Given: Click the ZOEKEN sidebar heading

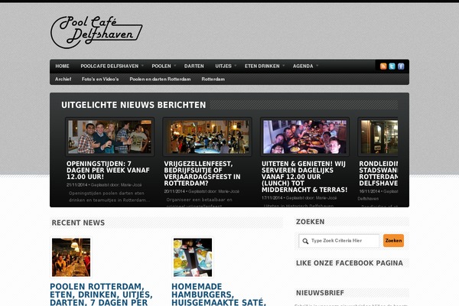Looking at the screenshot, I should point(311,222).
